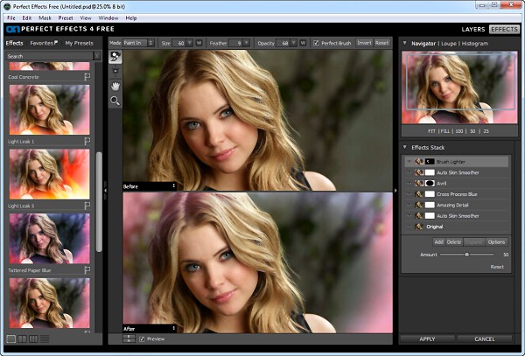
Task: Open the Feather value dropdown arrow
Action: click(247, 43)
